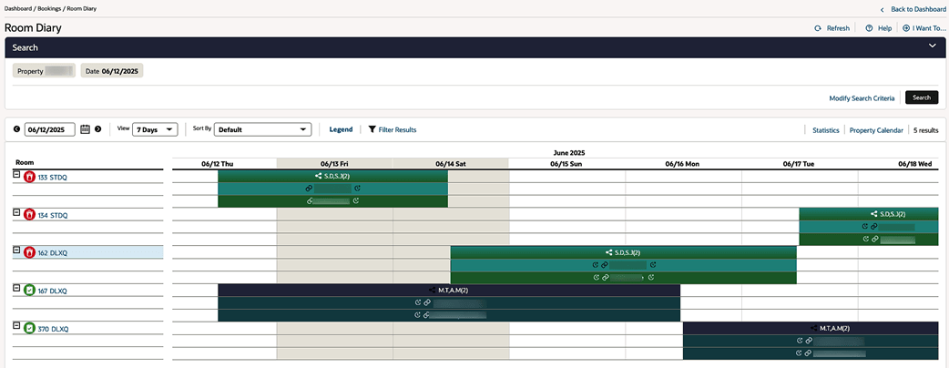Open room 134 STDQ link

[53, 215]
